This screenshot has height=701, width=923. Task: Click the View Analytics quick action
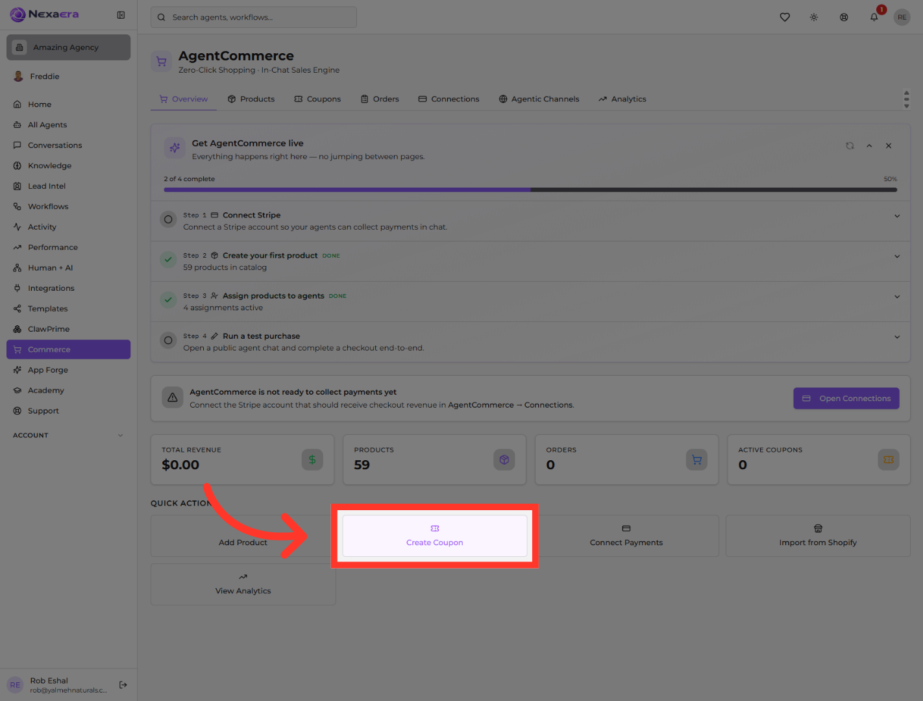pos(243,584)
